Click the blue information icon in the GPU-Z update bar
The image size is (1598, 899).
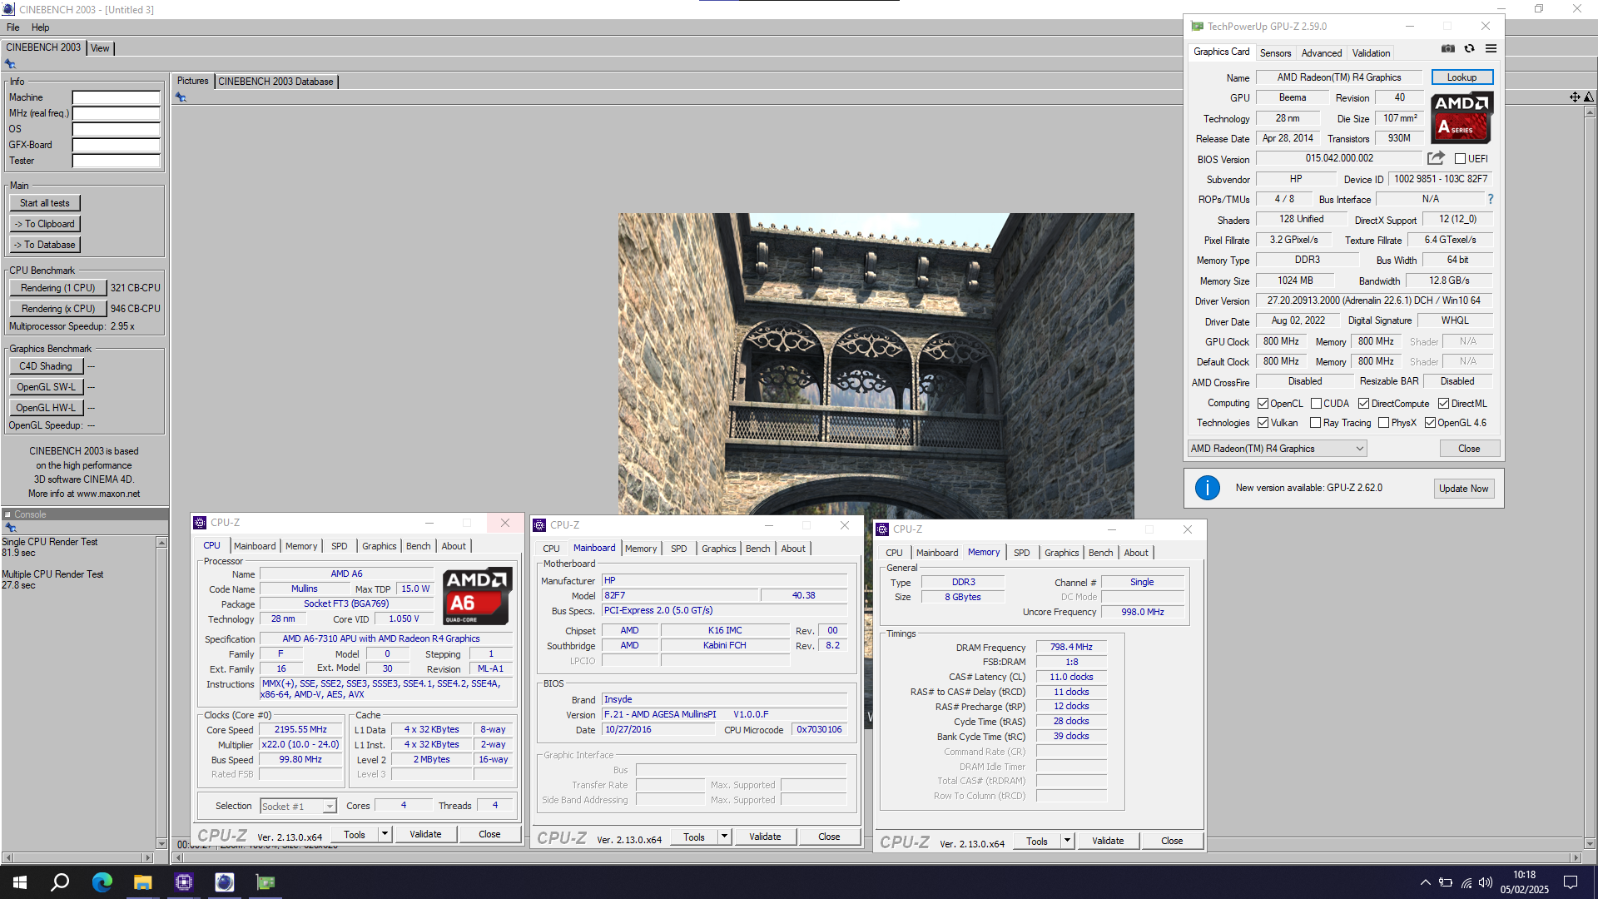(1207, 488)
